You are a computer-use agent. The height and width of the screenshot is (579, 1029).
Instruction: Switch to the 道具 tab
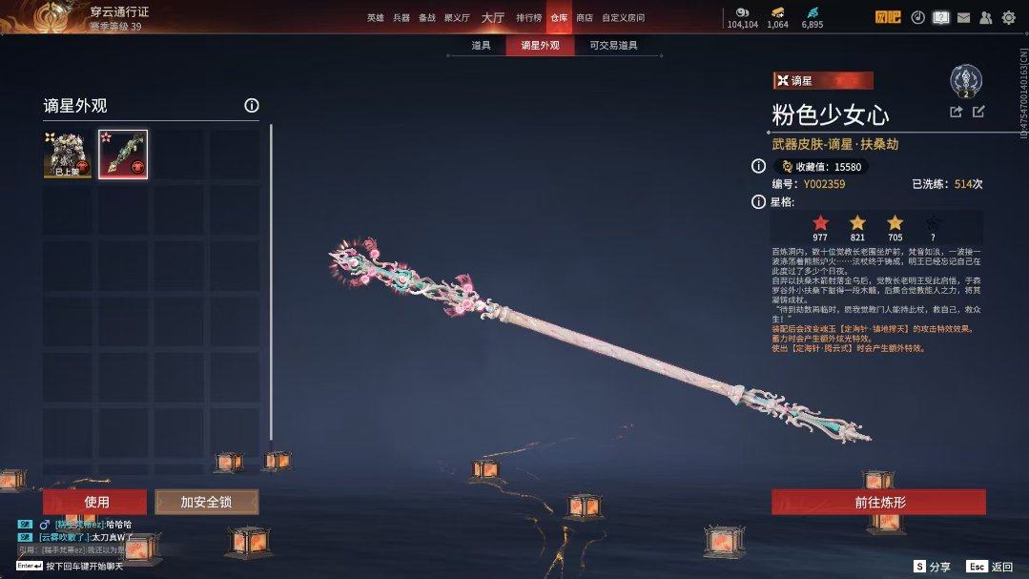click(481, 45)
